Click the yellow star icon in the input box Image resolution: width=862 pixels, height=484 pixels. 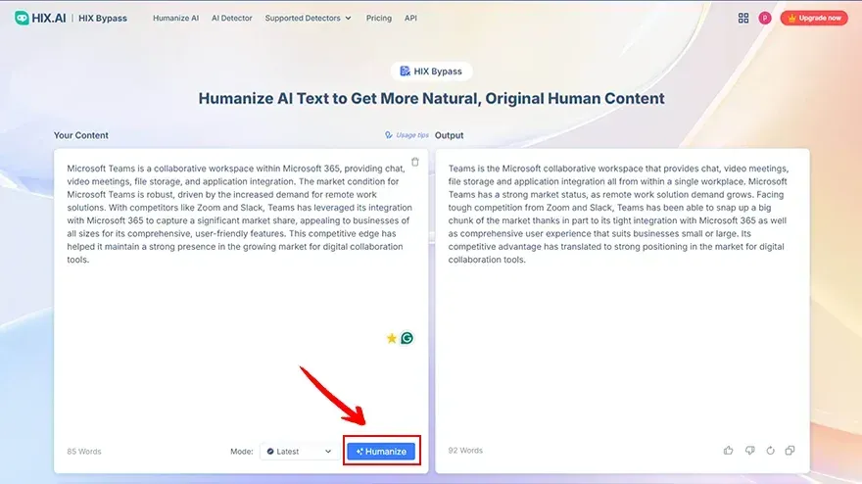coord(392,338)
